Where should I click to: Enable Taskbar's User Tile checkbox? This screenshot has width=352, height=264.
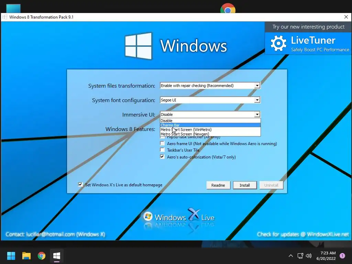162,150
